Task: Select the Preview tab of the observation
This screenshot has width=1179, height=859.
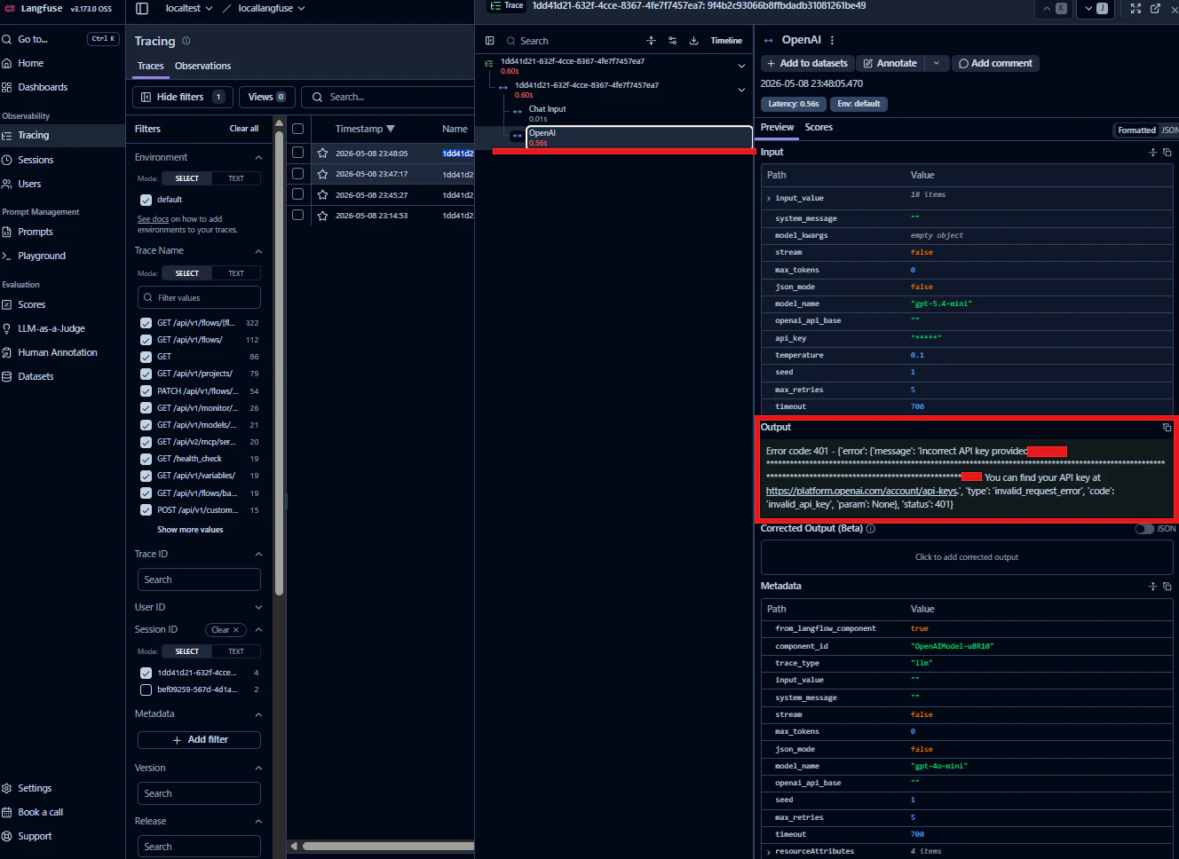Action: pyautogui.click(x=777, y=127)
